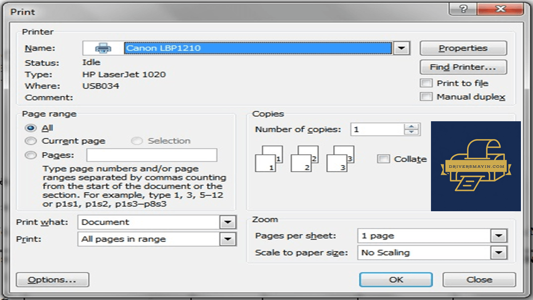Click the Number of copies field
The height and width of the screenshot is (300, 533).
click(377, 130)
